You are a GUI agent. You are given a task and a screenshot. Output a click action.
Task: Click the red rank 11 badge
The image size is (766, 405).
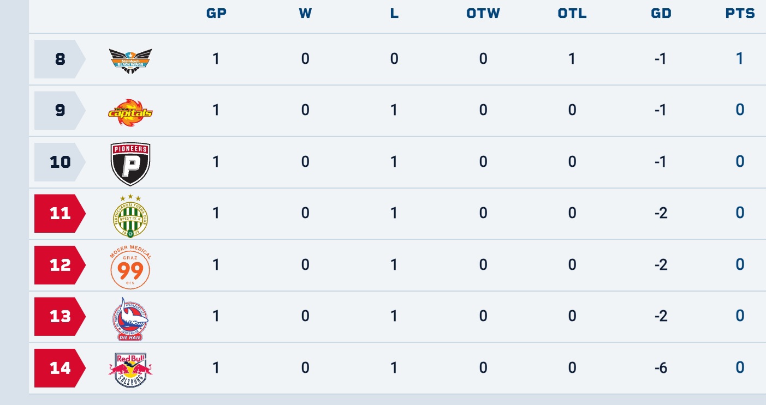[x=60, y=213]
